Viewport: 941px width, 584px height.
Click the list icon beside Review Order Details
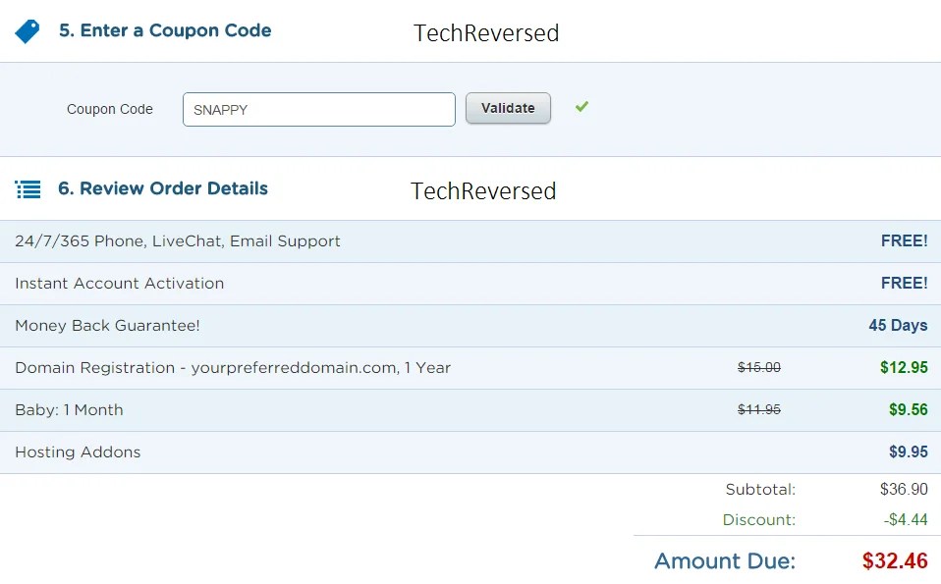pos(28,189)
